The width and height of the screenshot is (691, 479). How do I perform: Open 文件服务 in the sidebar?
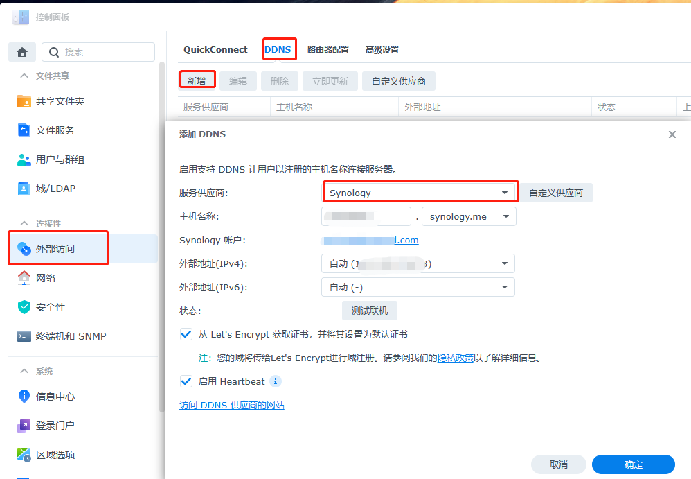click(x=83, y=130)
